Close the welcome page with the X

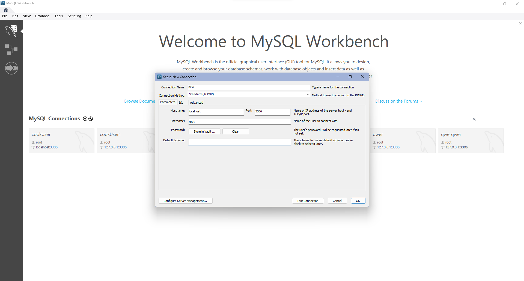pyautogui.click(x=520, y=23)
